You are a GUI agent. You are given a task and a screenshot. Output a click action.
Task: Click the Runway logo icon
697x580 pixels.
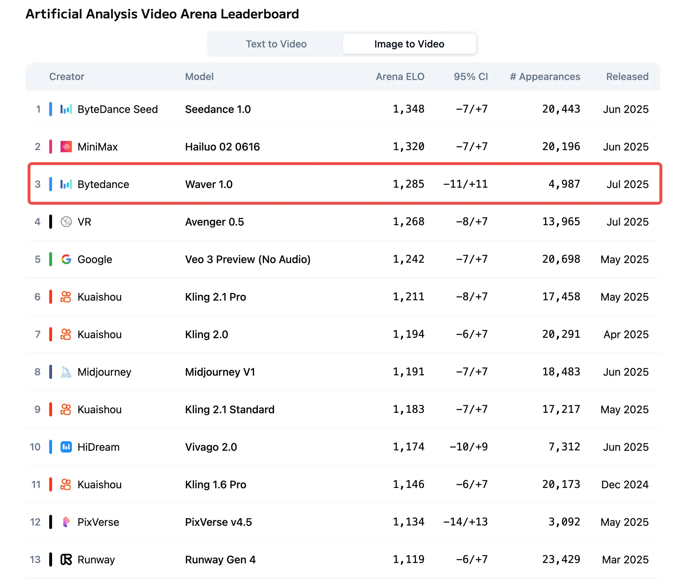[66, 559]
